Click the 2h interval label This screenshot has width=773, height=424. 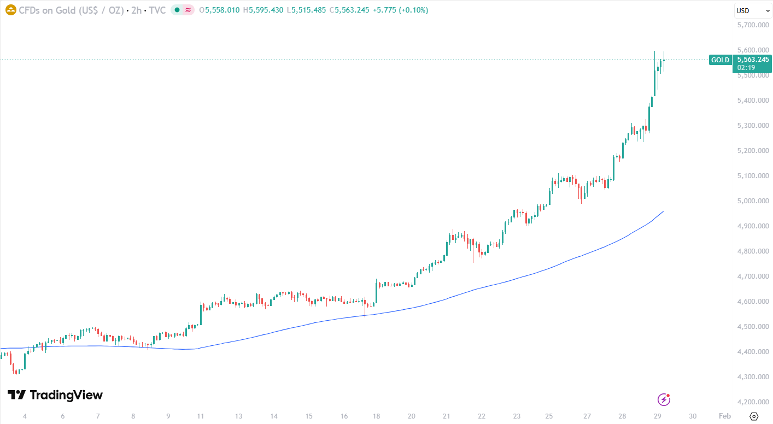tap(136, 10)
